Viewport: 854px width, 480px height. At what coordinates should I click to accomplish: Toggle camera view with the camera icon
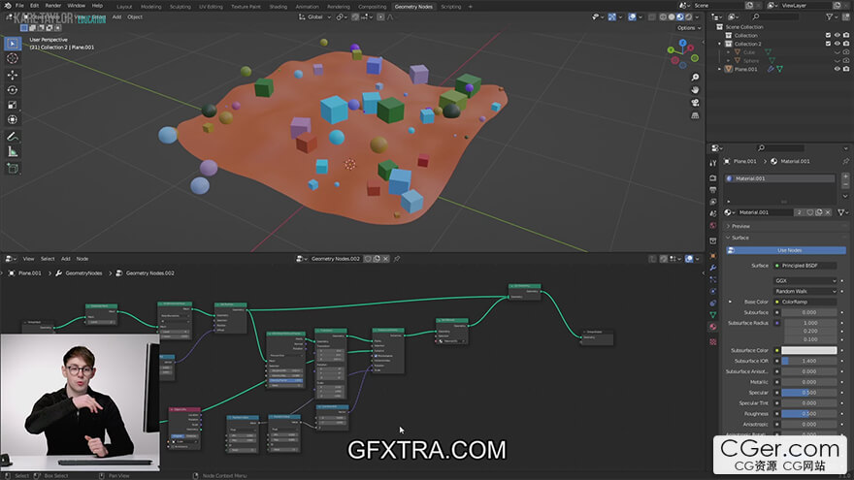(695, 104)
